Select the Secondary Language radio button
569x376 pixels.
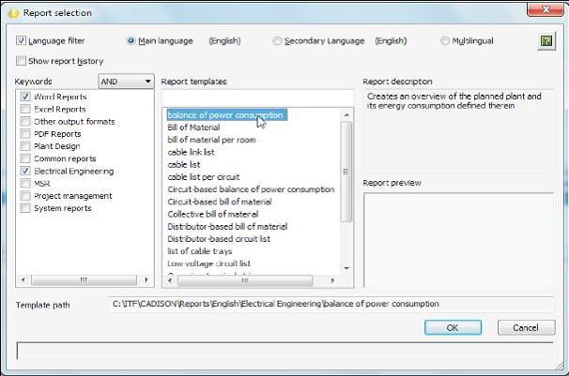point(277,41)
